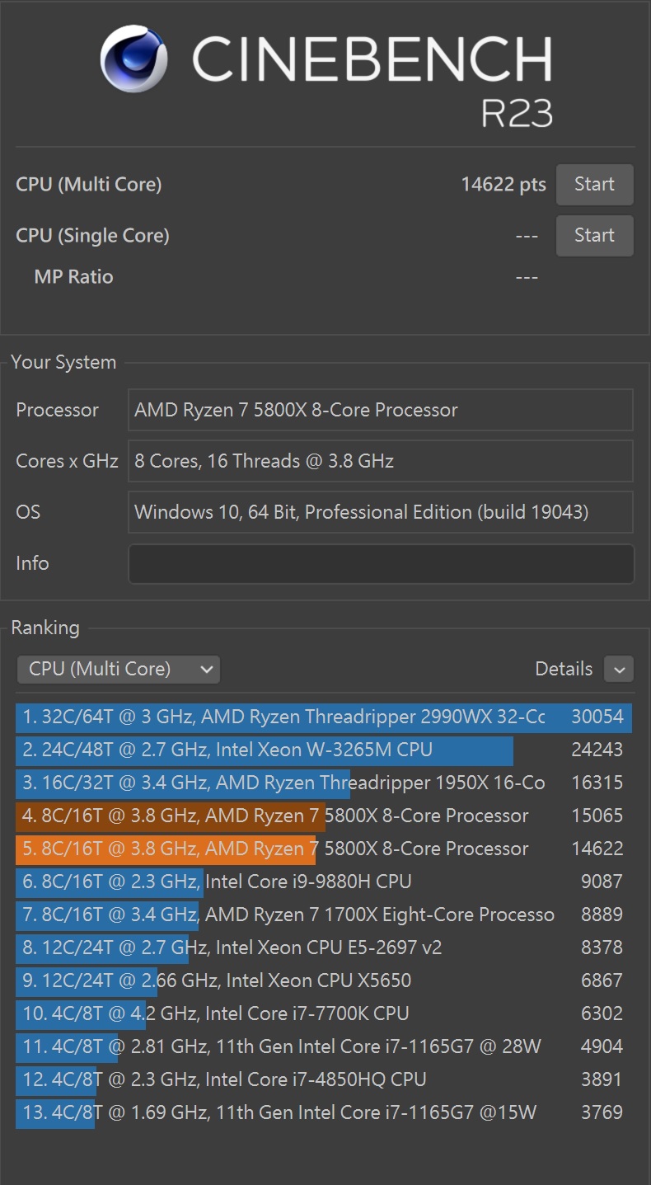Select the Xeon W-3265M ranking row
Screen dimensions: 651x1185
pos(324,750)
